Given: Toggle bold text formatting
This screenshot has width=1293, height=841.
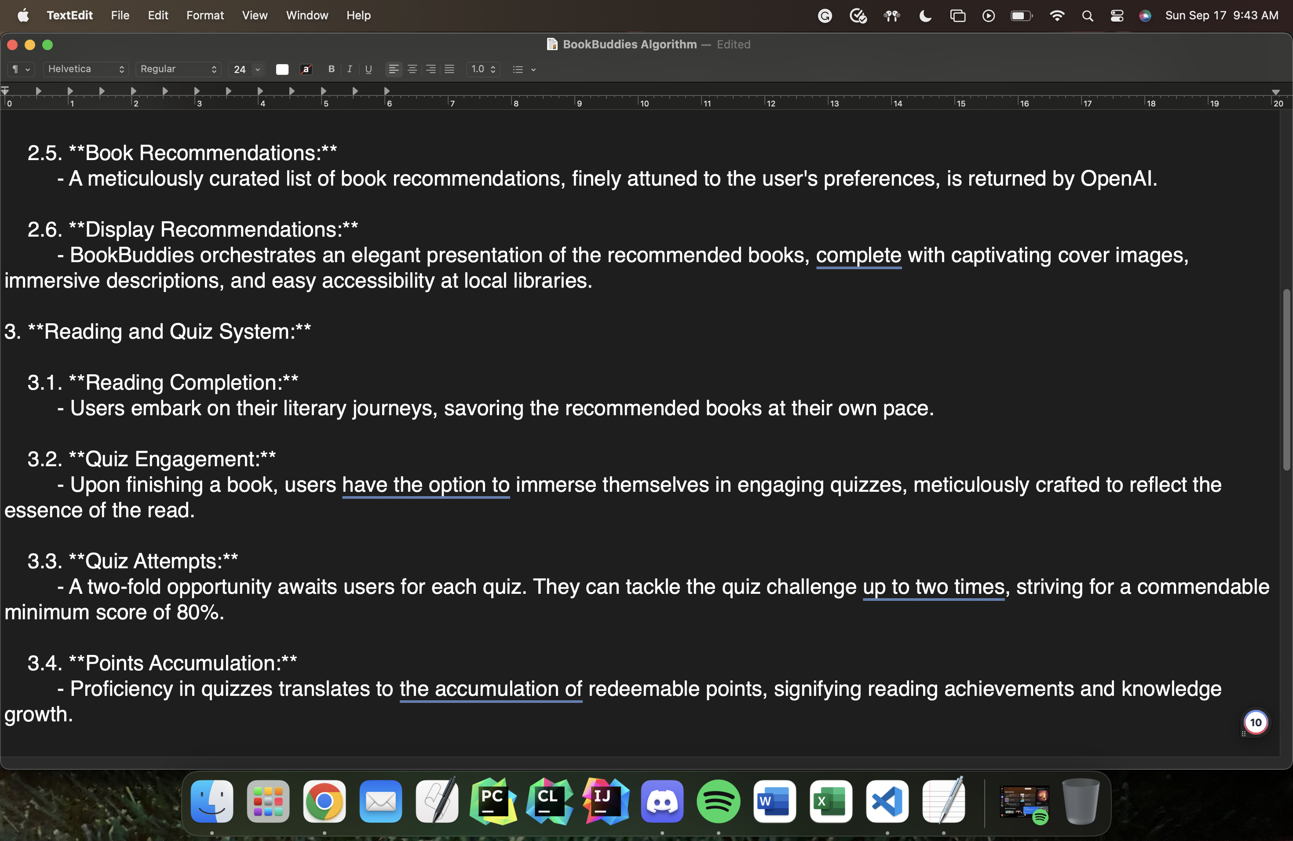Looking at the screenshot, I should pos(332,69).
